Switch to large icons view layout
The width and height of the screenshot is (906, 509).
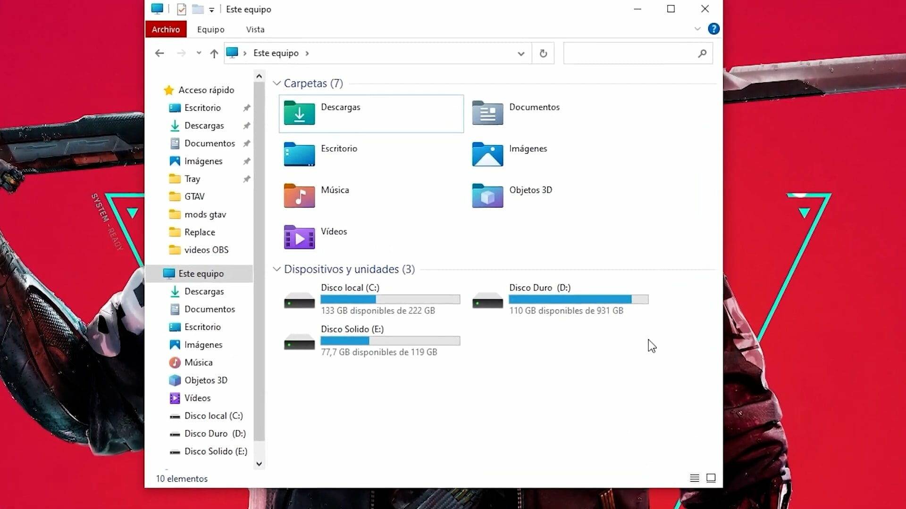pos(711,478)
